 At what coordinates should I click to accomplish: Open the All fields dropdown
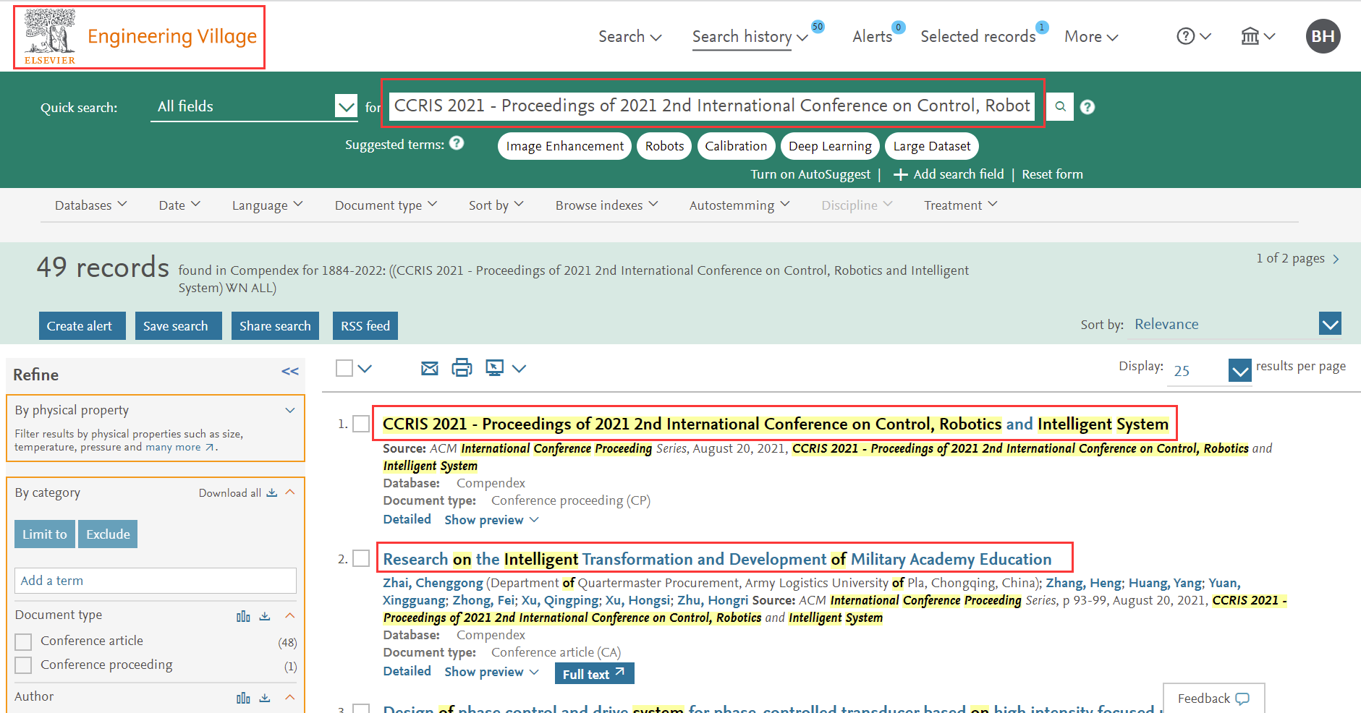pos(254,106)
